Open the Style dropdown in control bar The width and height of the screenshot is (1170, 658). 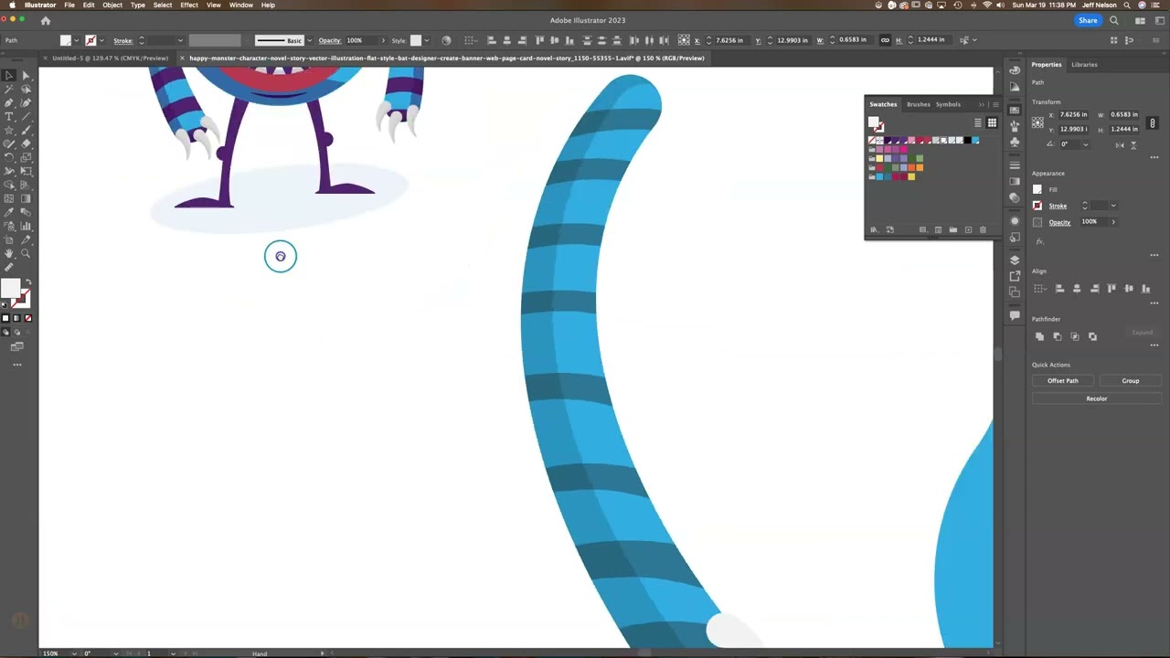[x=428, y=40]
